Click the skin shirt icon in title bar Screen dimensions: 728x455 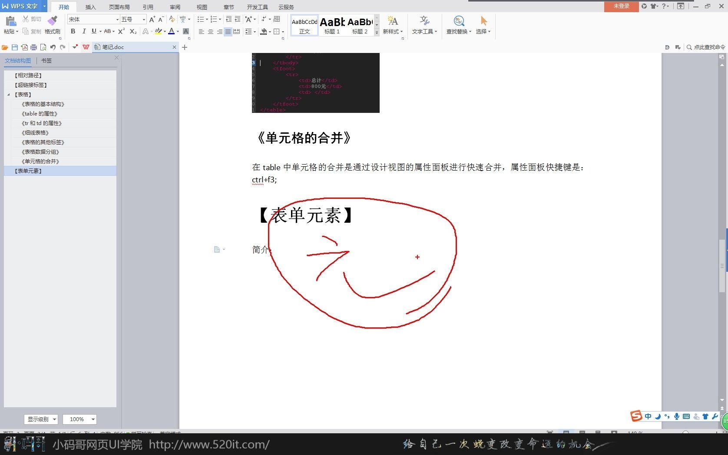(x=653, y=6)
